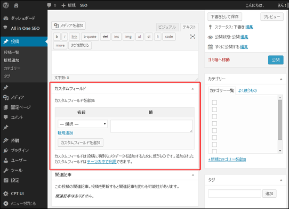This screenshot has width=289, height=209.
Task: Open Categories submenu under Posts
Action: pyautogui.click(x=12, y=68)
